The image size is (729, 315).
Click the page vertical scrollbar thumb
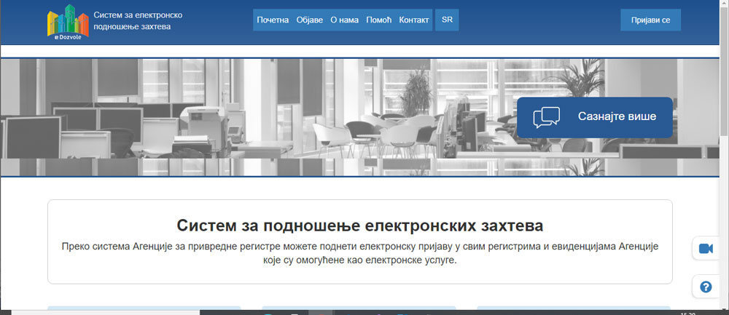click(x=725, y=70)
